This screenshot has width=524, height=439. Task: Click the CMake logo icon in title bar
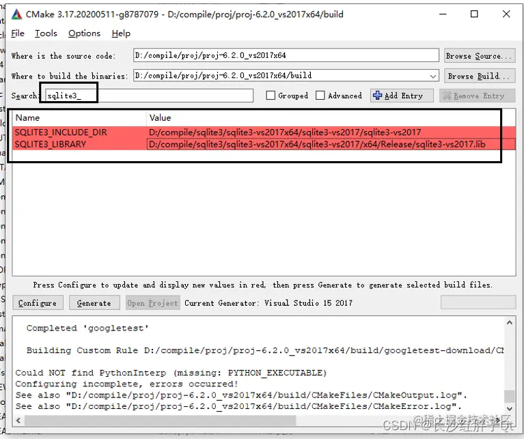click(x=16, y=14)
